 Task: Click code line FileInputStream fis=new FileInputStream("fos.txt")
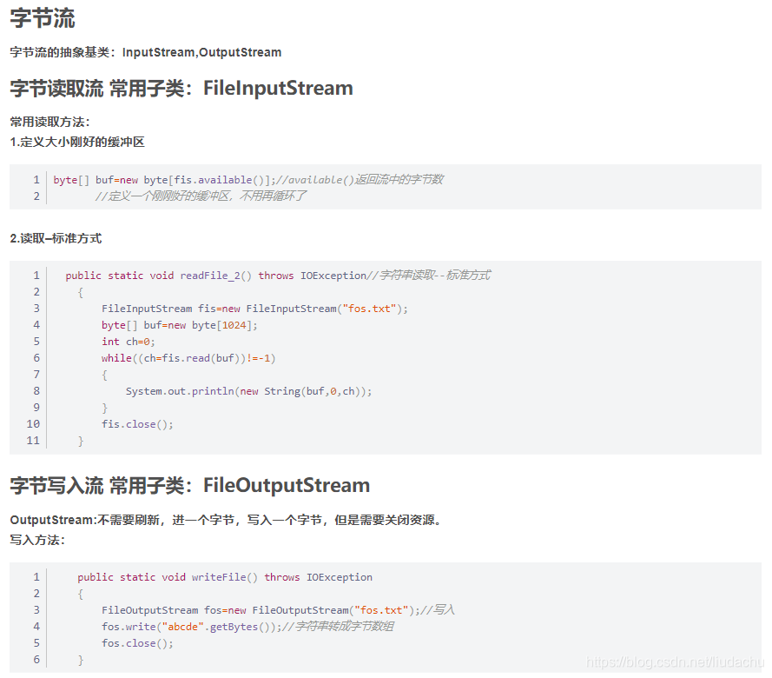[x=254, y=309]
